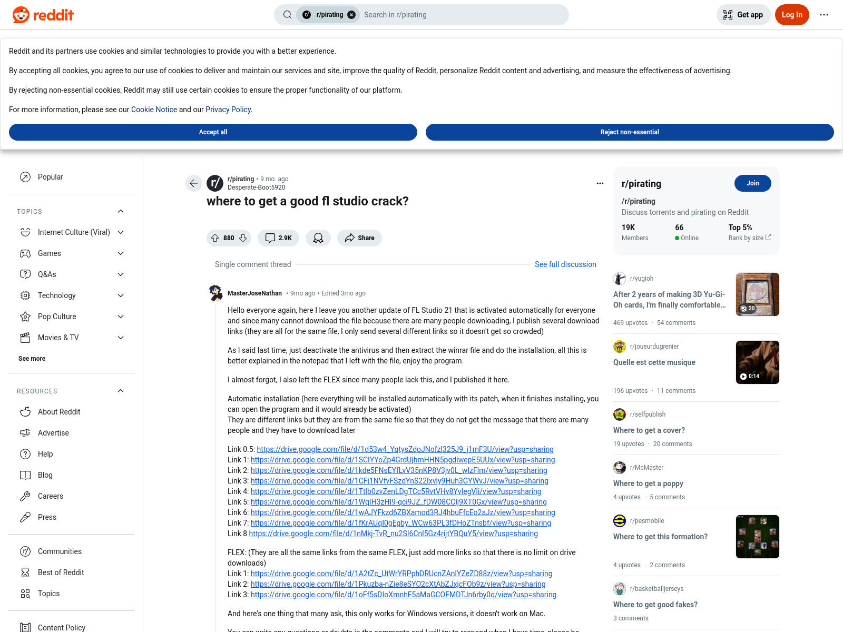Click the back arrow button on post
This screenshot has height=632, width=843.
194,183
